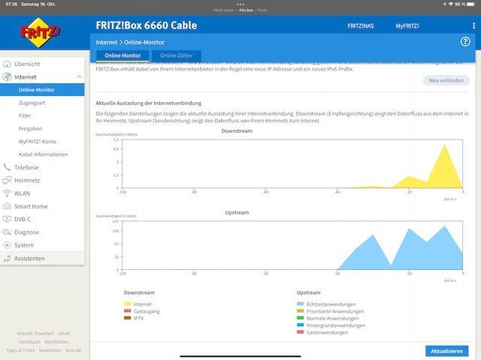
Task: Click the yellow Internet legend swatch
Action: [127, 304]
